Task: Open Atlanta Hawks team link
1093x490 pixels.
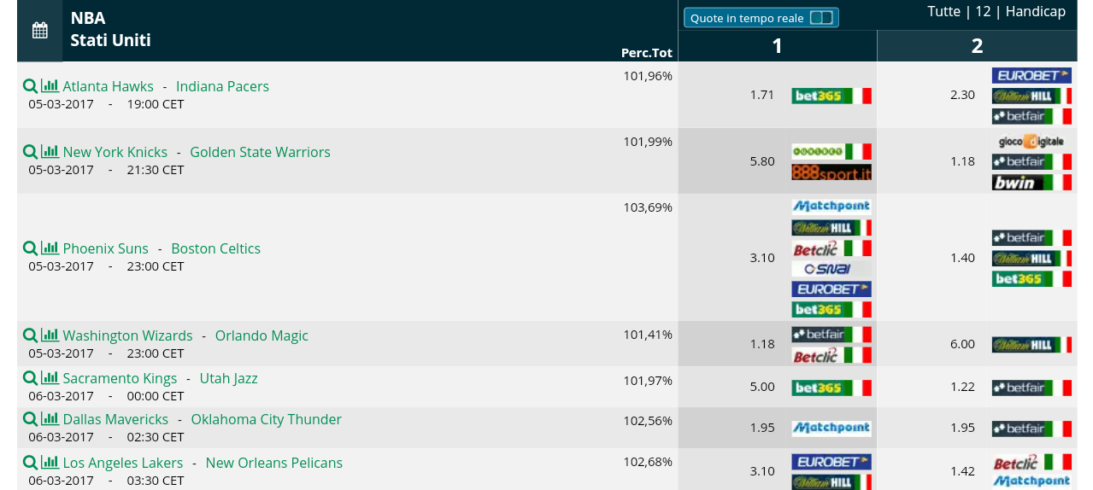Action: pyautogui.click(x=109, y=86)
